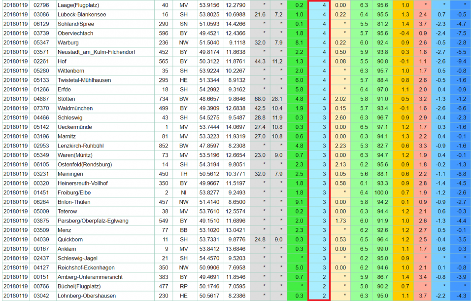Screen dimensions: 473x301
Task: Select date 20180119 in the Schleswig row
Action: pos(15,117)
